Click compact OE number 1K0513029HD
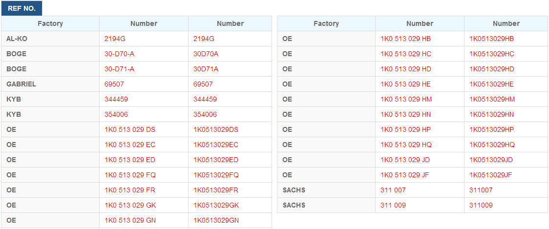The width and height of the screenshot is (549, 229). click(x=492, y=69)
